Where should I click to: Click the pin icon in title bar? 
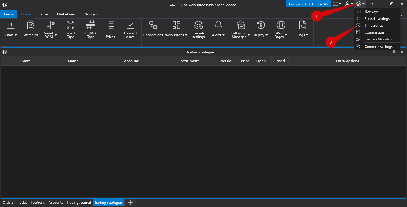[371, 4]
